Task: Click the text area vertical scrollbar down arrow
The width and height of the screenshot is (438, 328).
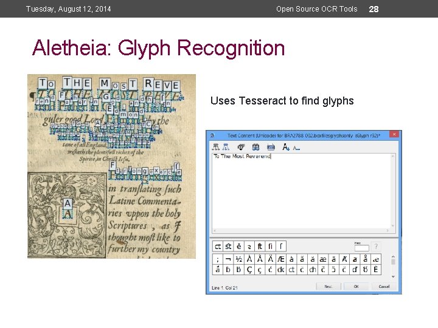Action: pyautogui.click(x=393, y=225)
